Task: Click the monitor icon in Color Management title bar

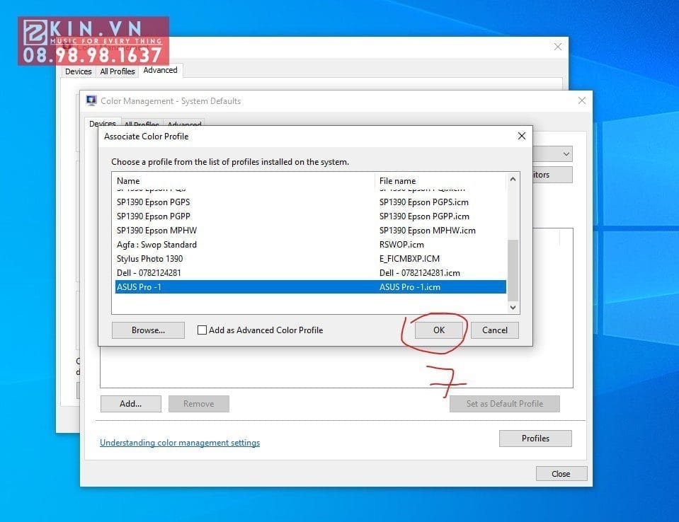Action: click(x=91, y=100)
